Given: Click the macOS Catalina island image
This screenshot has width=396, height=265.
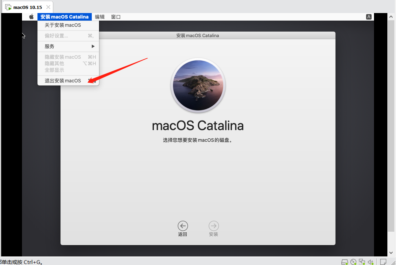Looking at the screenshot, I should (198, 85).
